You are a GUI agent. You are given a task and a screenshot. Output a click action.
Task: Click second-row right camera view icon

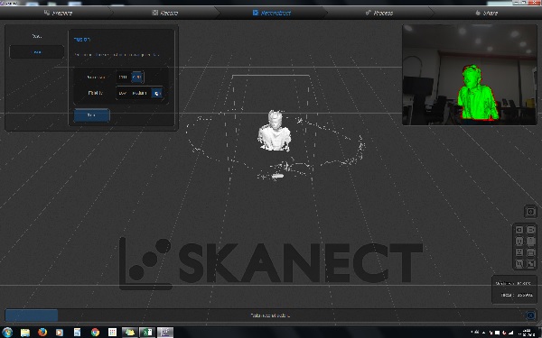tap(530, 241)
